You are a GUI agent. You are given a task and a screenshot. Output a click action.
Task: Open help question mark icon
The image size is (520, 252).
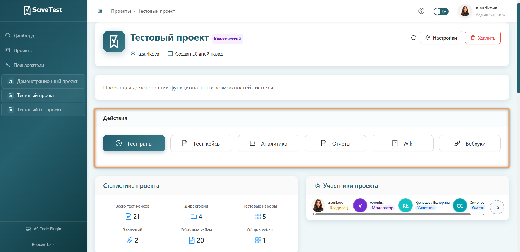421,11
